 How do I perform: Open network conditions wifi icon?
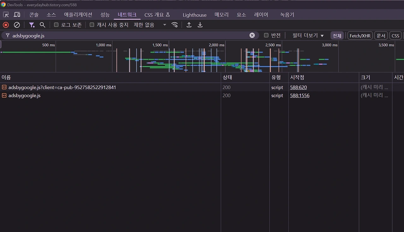coord(175,25)
